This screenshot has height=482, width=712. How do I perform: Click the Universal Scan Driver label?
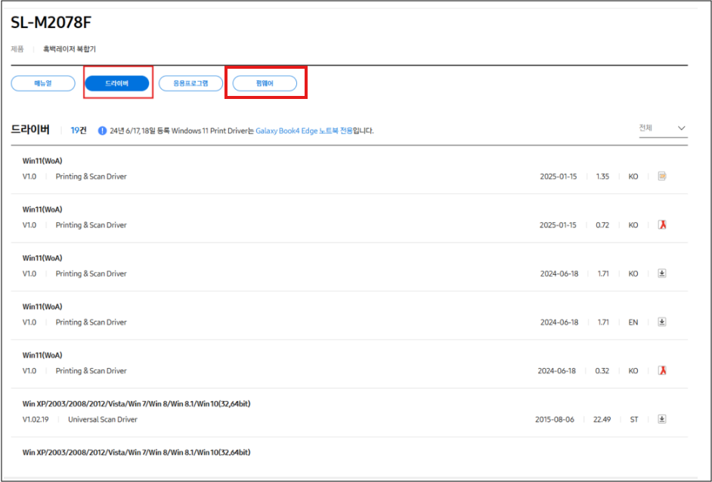click(103, 419)
